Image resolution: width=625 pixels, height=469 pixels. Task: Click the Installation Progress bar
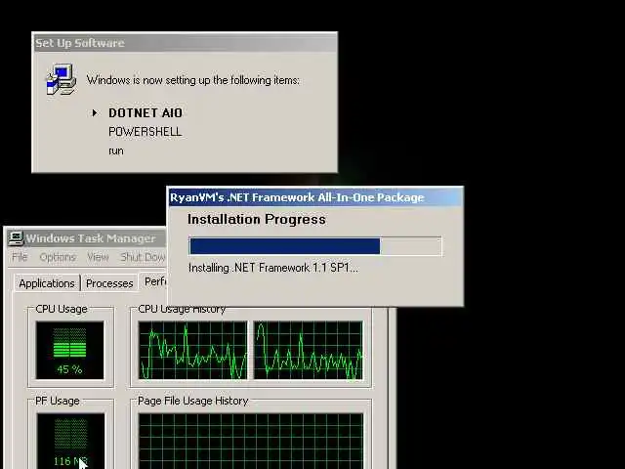pos(314,245)
